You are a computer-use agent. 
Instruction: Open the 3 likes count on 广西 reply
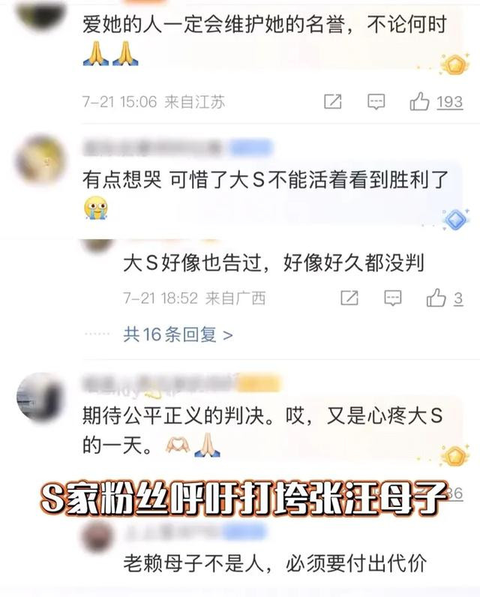tap(458, 298)
